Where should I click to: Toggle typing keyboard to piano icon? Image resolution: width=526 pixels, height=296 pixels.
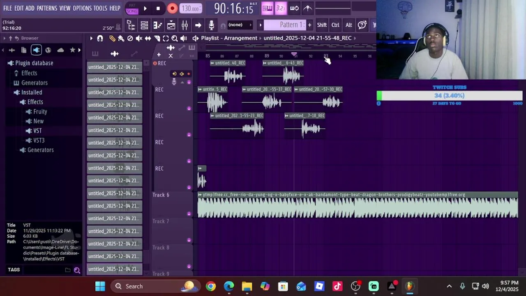[x=268, y=8]
